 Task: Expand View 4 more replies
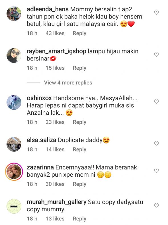coord(68,83)
